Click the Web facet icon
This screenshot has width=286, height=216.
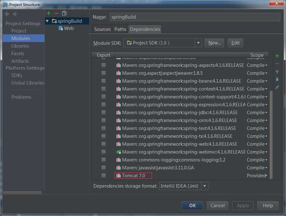pyautogui.click(x=61, y=28)
